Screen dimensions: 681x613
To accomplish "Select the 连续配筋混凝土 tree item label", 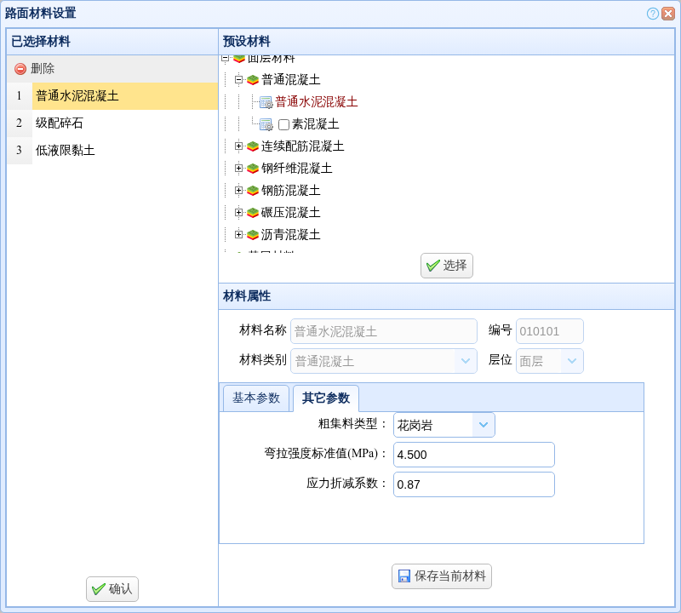I will click(303, 146).
